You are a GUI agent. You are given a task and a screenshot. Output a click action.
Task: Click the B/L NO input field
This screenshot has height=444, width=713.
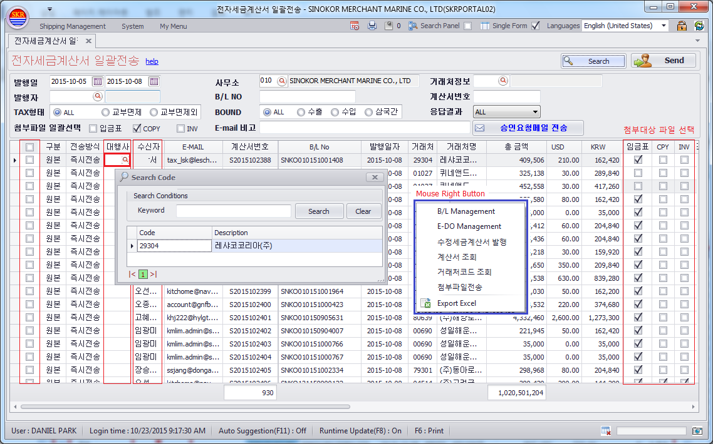(x=308, y=97)
